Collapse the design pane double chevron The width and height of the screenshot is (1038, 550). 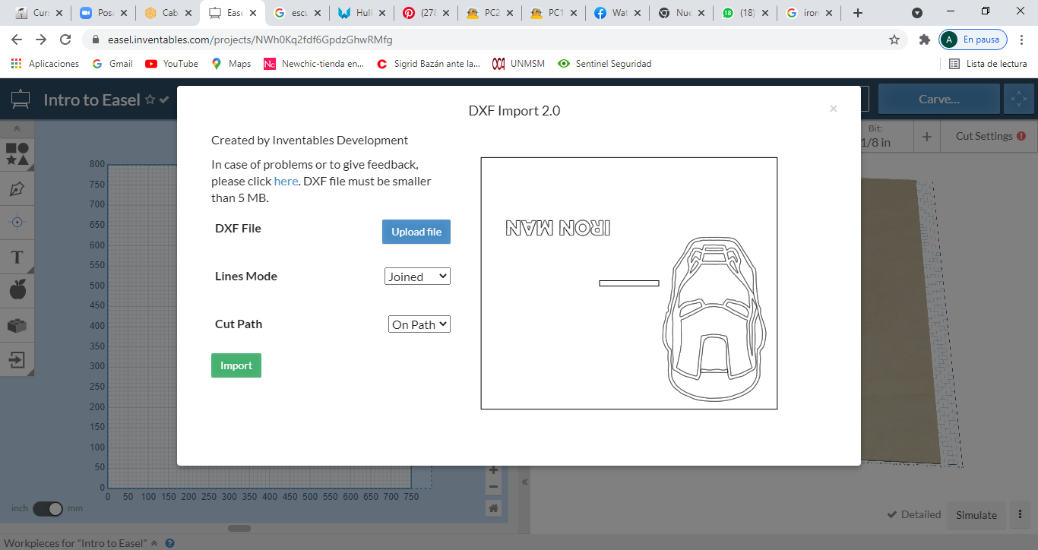coord(524,482)
